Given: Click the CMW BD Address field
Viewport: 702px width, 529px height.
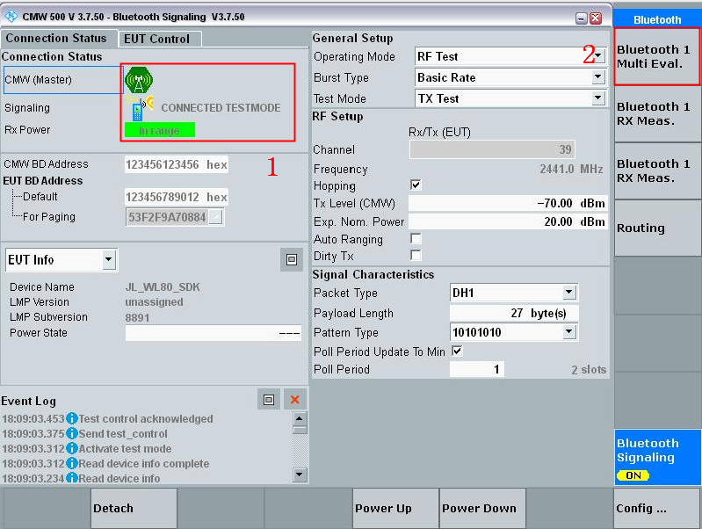Looking at the screenshot, I should tap(177, 165).
